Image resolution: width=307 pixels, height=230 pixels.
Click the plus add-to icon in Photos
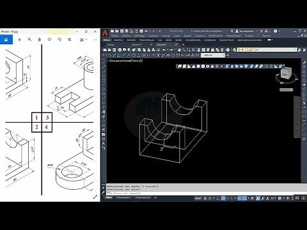[x=20, y=40]
